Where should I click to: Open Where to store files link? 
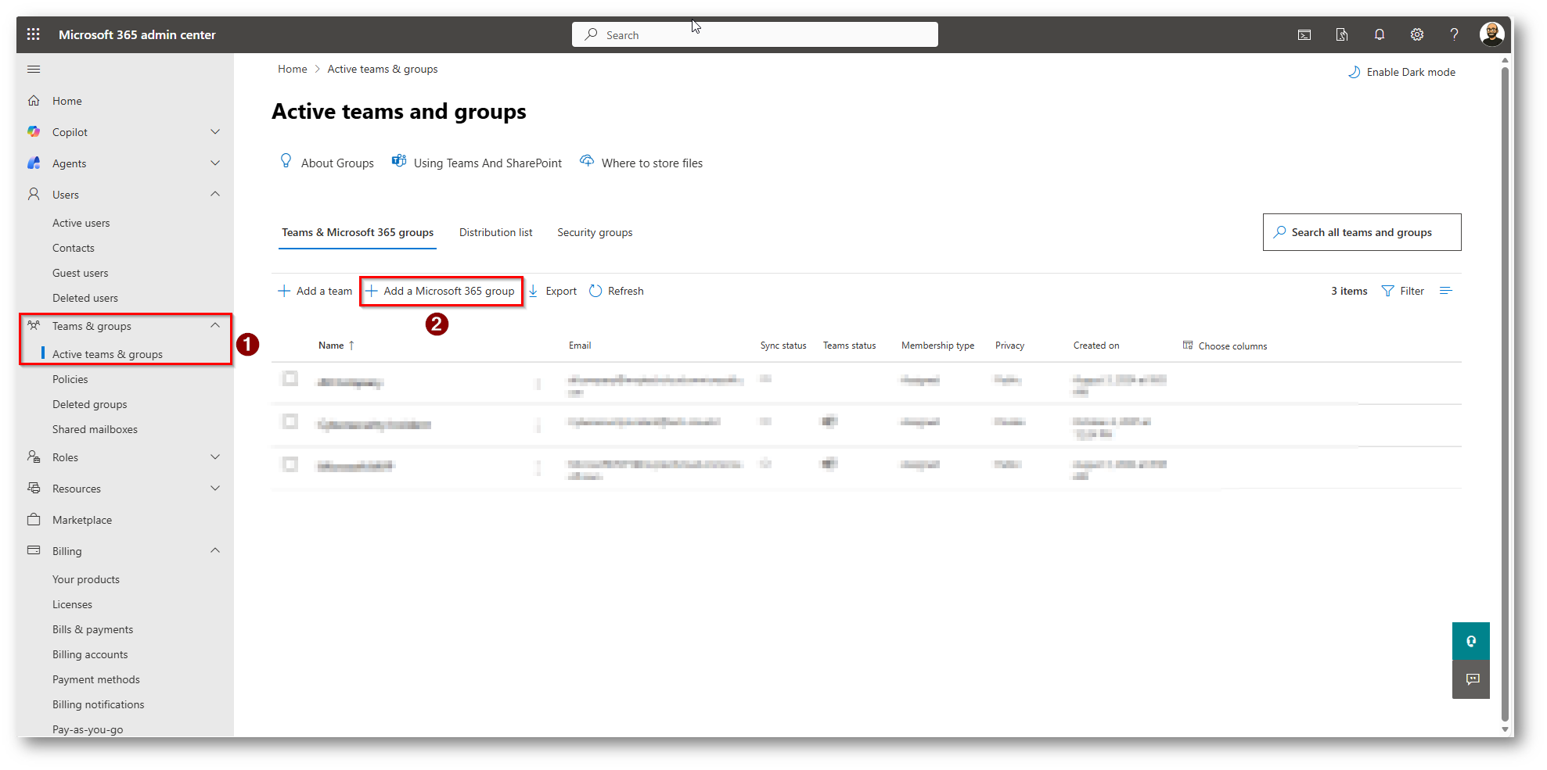[641, 163]
